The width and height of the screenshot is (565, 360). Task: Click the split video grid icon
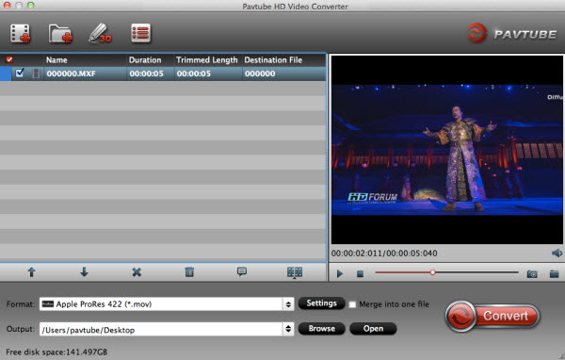tap(295, 272)
